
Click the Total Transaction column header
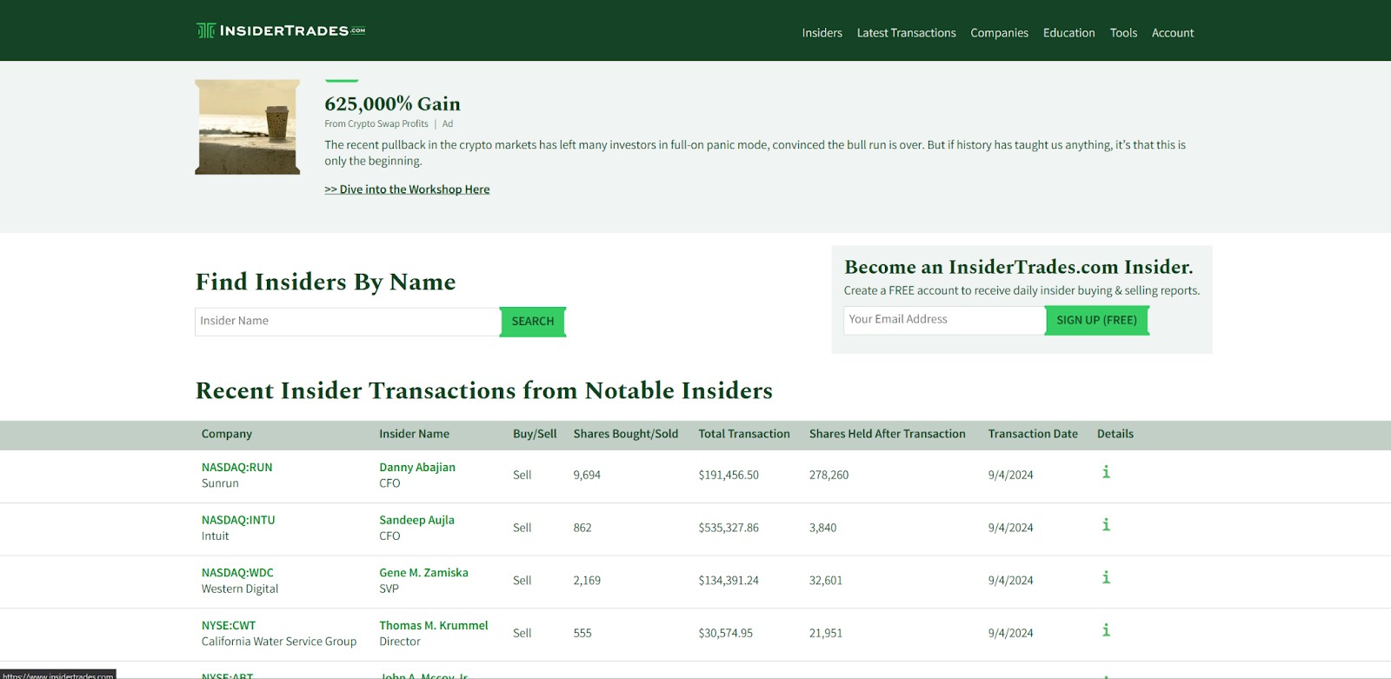(744, 434)
